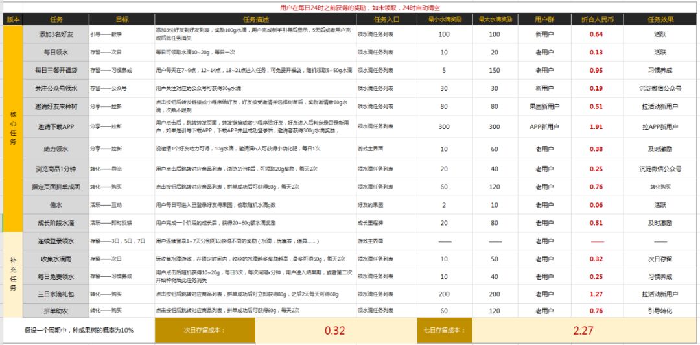This screenshot has height=345, width=700.
Task: Click the 添加3名好友 task cell
Action: (56, 34)
